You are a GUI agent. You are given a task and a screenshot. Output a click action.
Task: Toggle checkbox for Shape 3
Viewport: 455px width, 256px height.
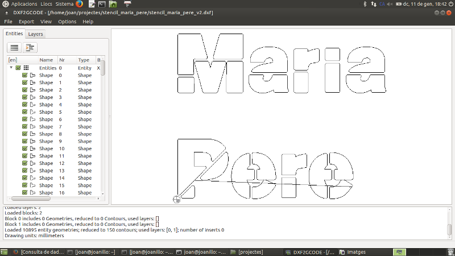point(24,97)
